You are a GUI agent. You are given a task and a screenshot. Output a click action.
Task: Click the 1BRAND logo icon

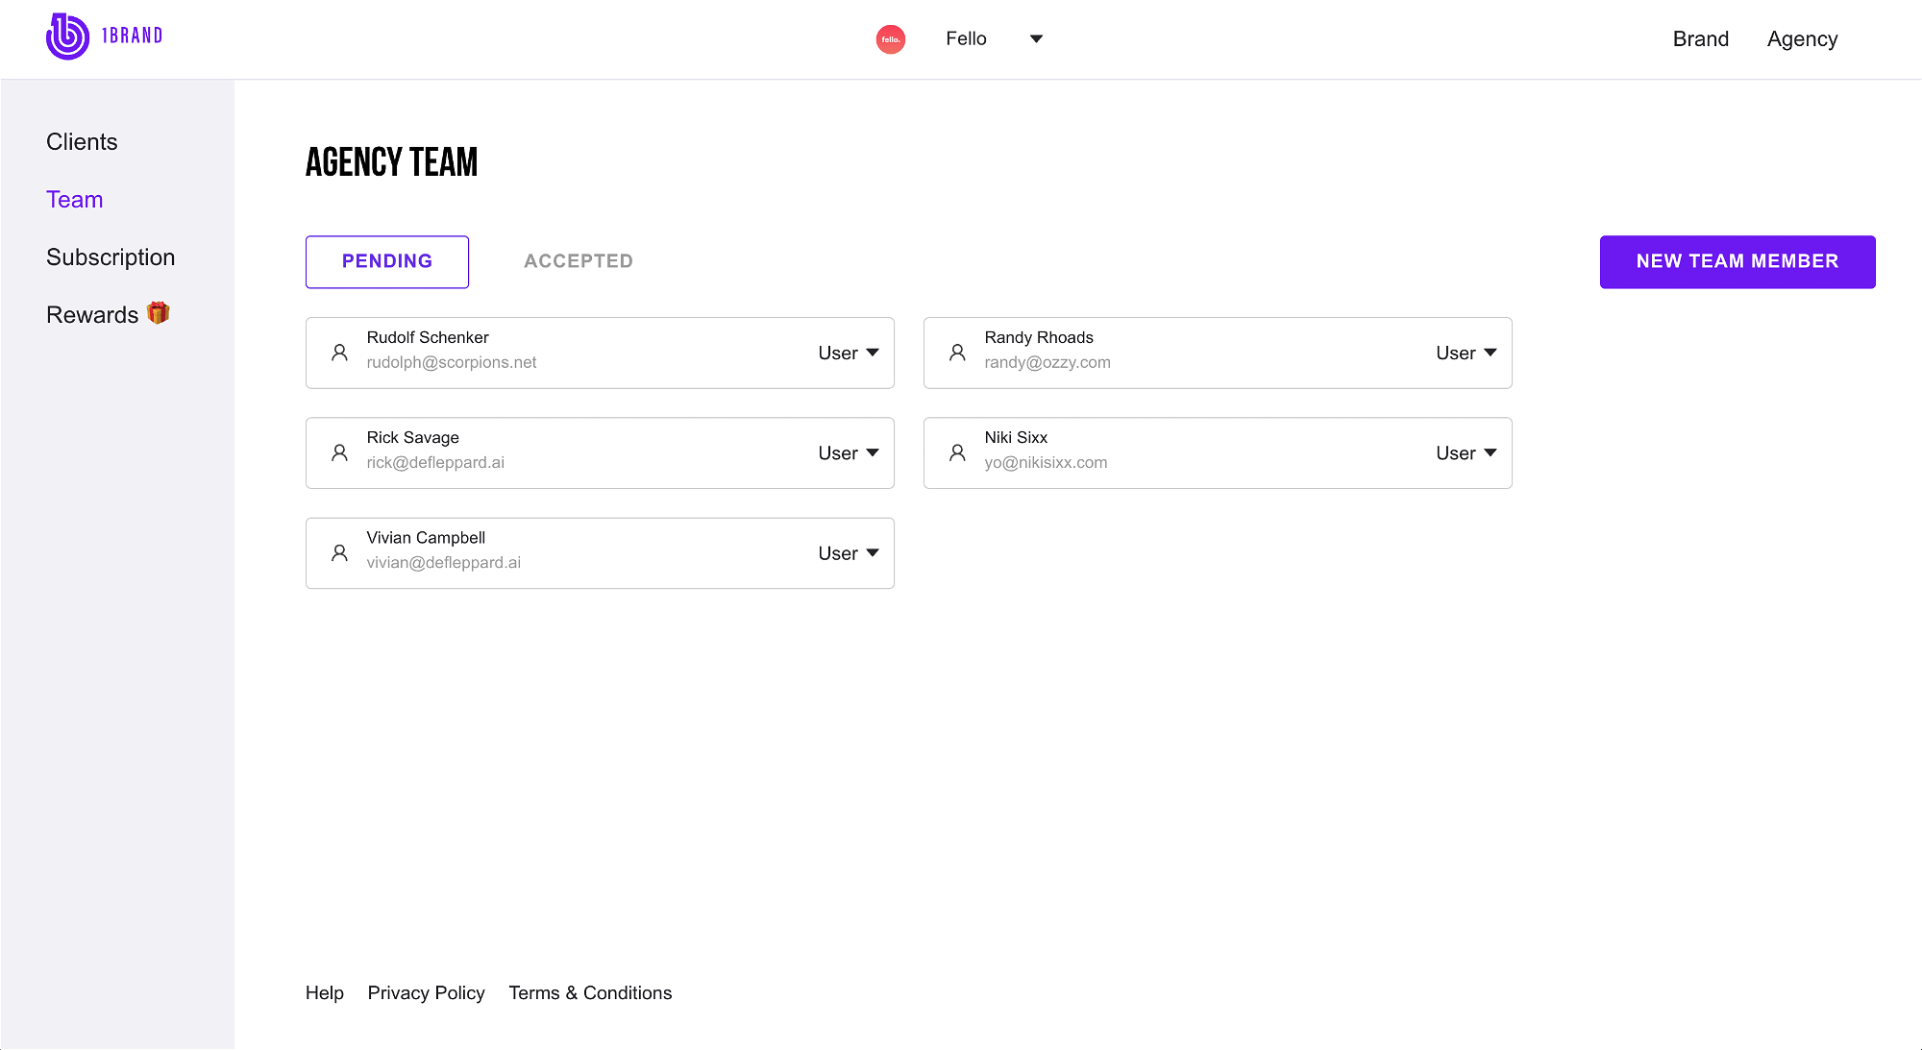tap(67, 37)
